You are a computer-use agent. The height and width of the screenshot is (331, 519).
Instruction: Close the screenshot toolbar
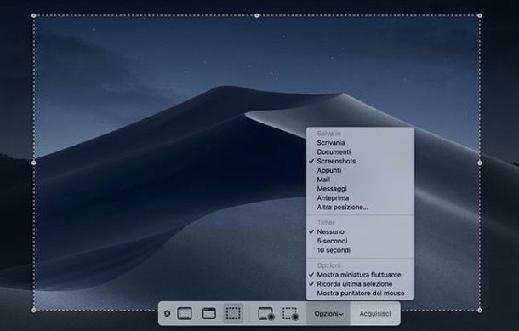[167, 313]
